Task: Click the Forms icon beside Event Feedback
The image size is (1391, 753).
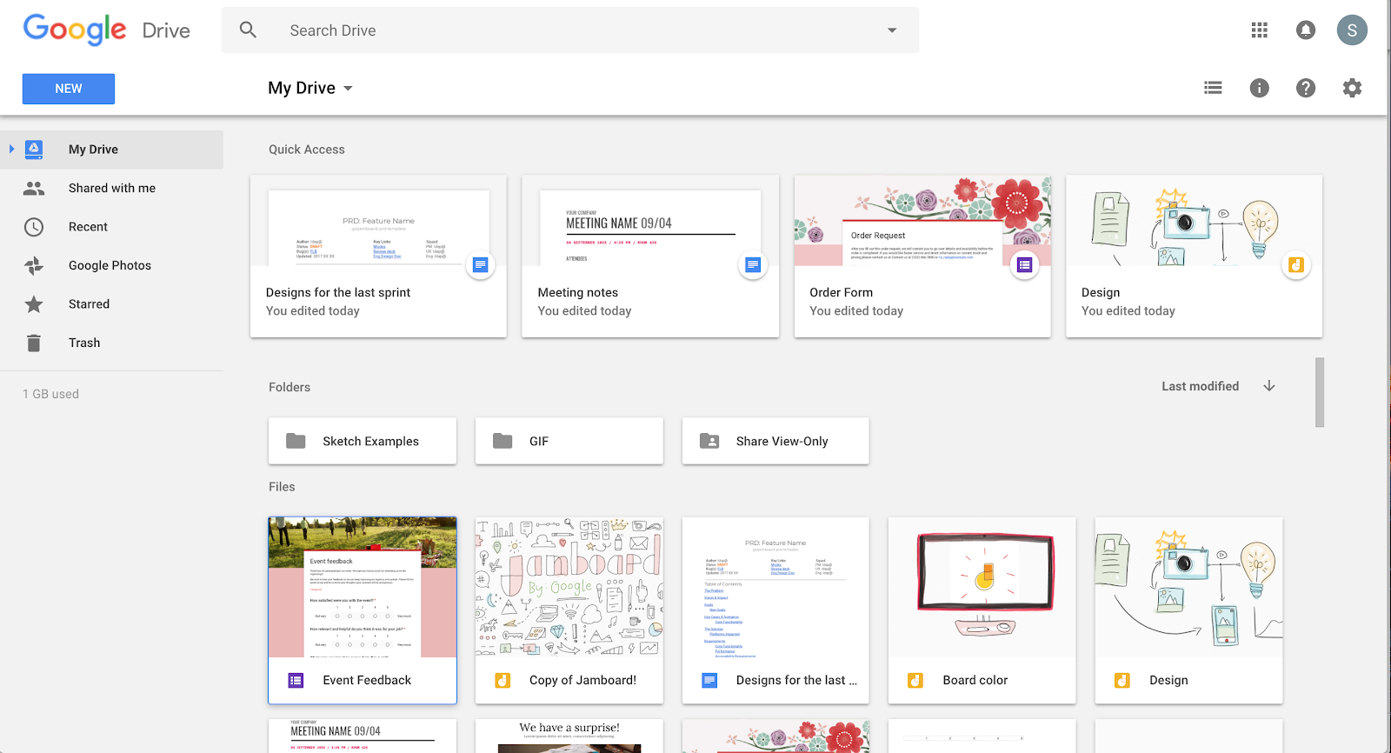Action: (296, 681)
